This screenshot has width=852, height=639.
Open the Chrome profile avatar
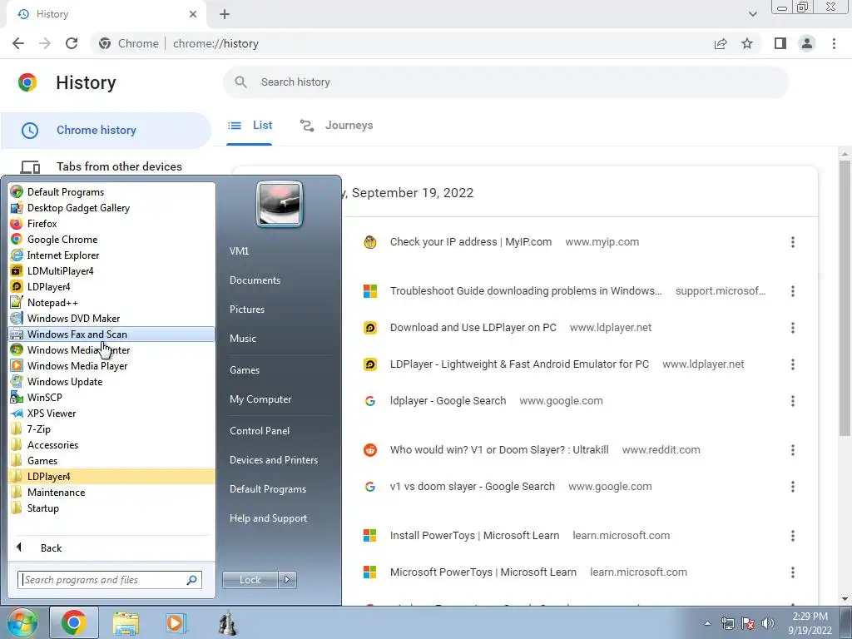pos(807,43)
